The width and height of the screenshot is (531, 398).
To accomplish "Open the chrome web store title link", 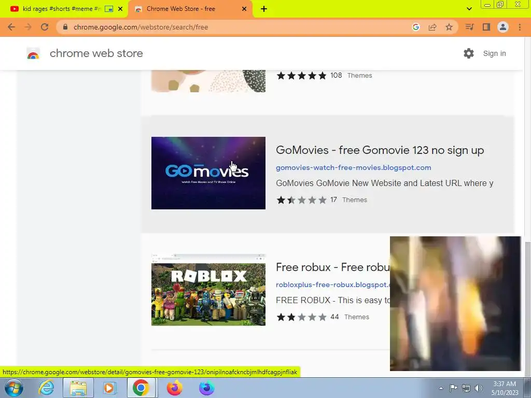I will coord(96,53).
